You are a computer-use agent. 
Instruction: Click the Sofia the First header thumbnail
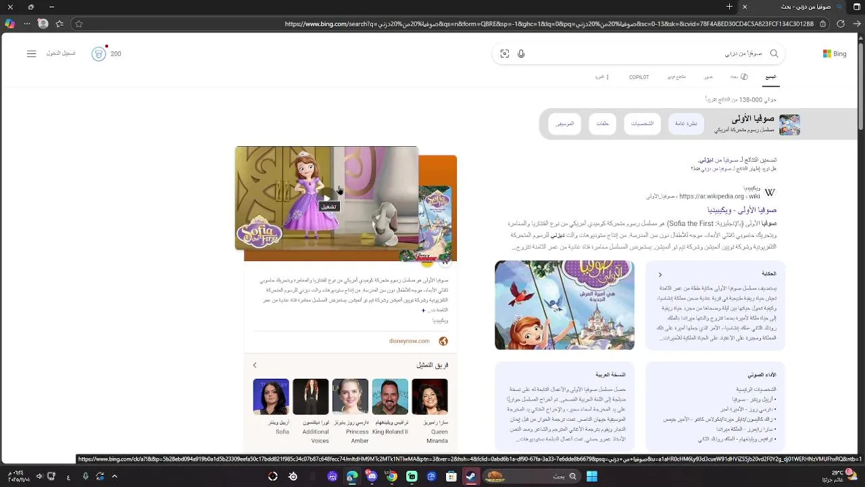(789, 124)
